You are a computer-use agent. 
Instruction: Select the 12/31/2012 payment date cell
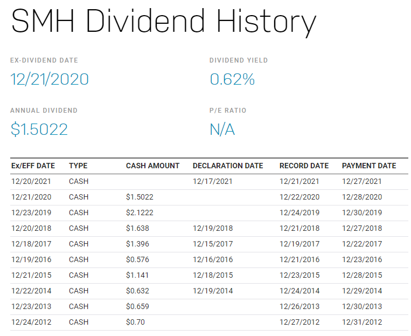pos(362,322)
